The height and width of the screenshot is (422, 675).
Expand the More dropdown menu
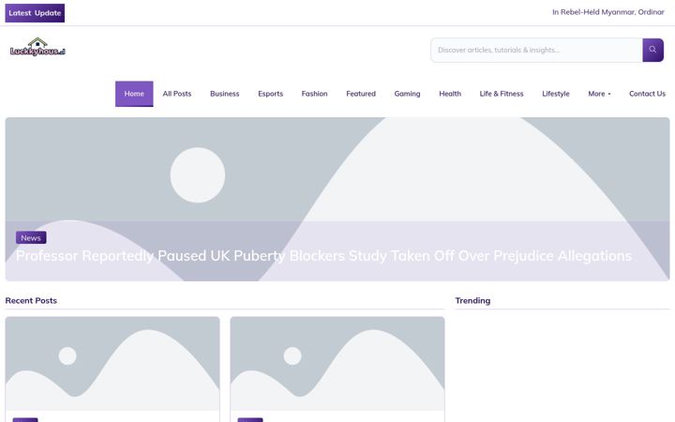coord(599,94)
